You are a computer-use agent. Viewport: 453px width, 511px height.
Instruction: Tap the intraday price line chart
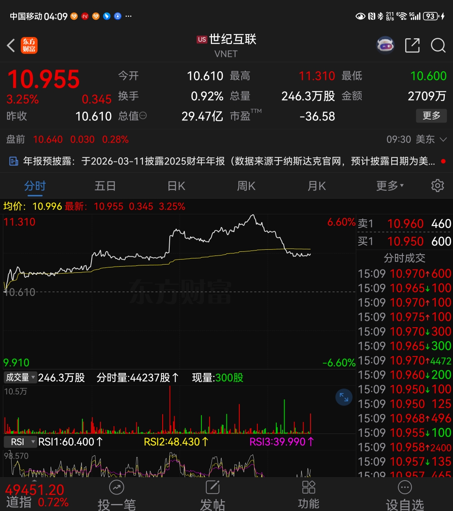point(179,292)
